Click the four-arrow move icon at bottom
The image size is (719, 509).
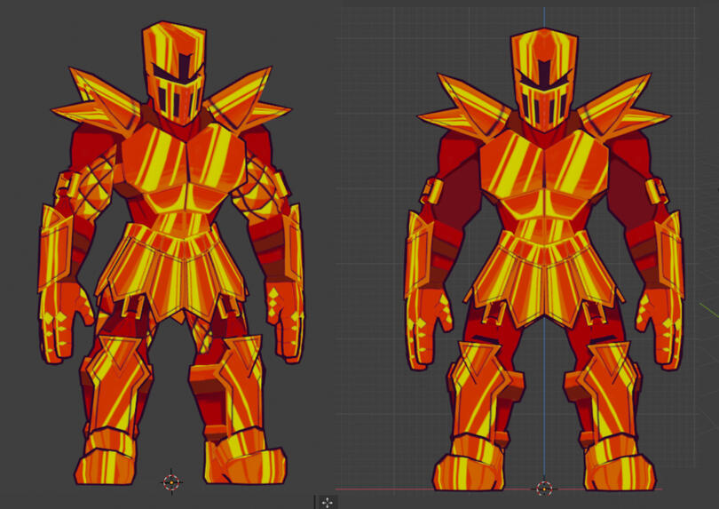click(x=327, y=503)
